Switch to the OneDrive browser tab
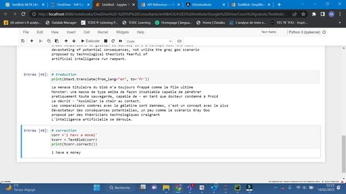The height and width of the screenshot is (194, 346). click(71, 5)
